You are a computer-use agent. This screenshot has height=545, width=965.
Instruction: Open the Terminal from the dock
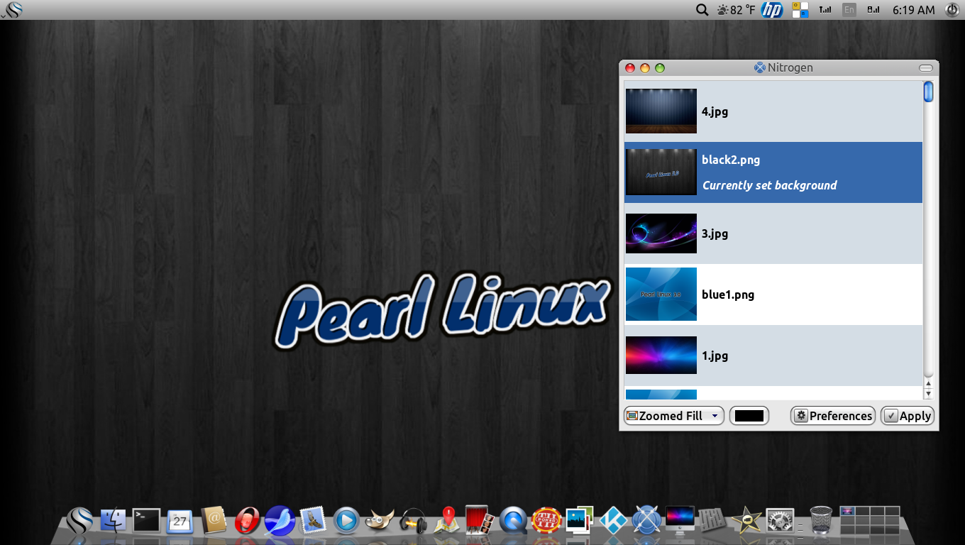[147, 521]
